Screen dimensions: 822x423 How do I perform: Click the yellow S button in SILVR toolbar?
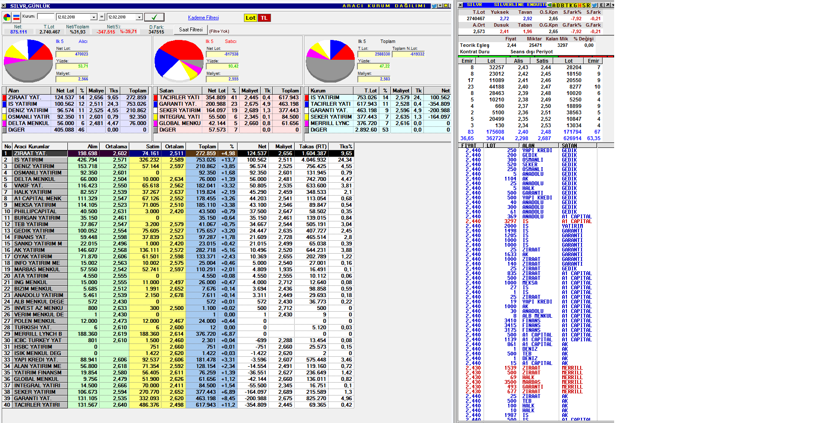[584, 5]
